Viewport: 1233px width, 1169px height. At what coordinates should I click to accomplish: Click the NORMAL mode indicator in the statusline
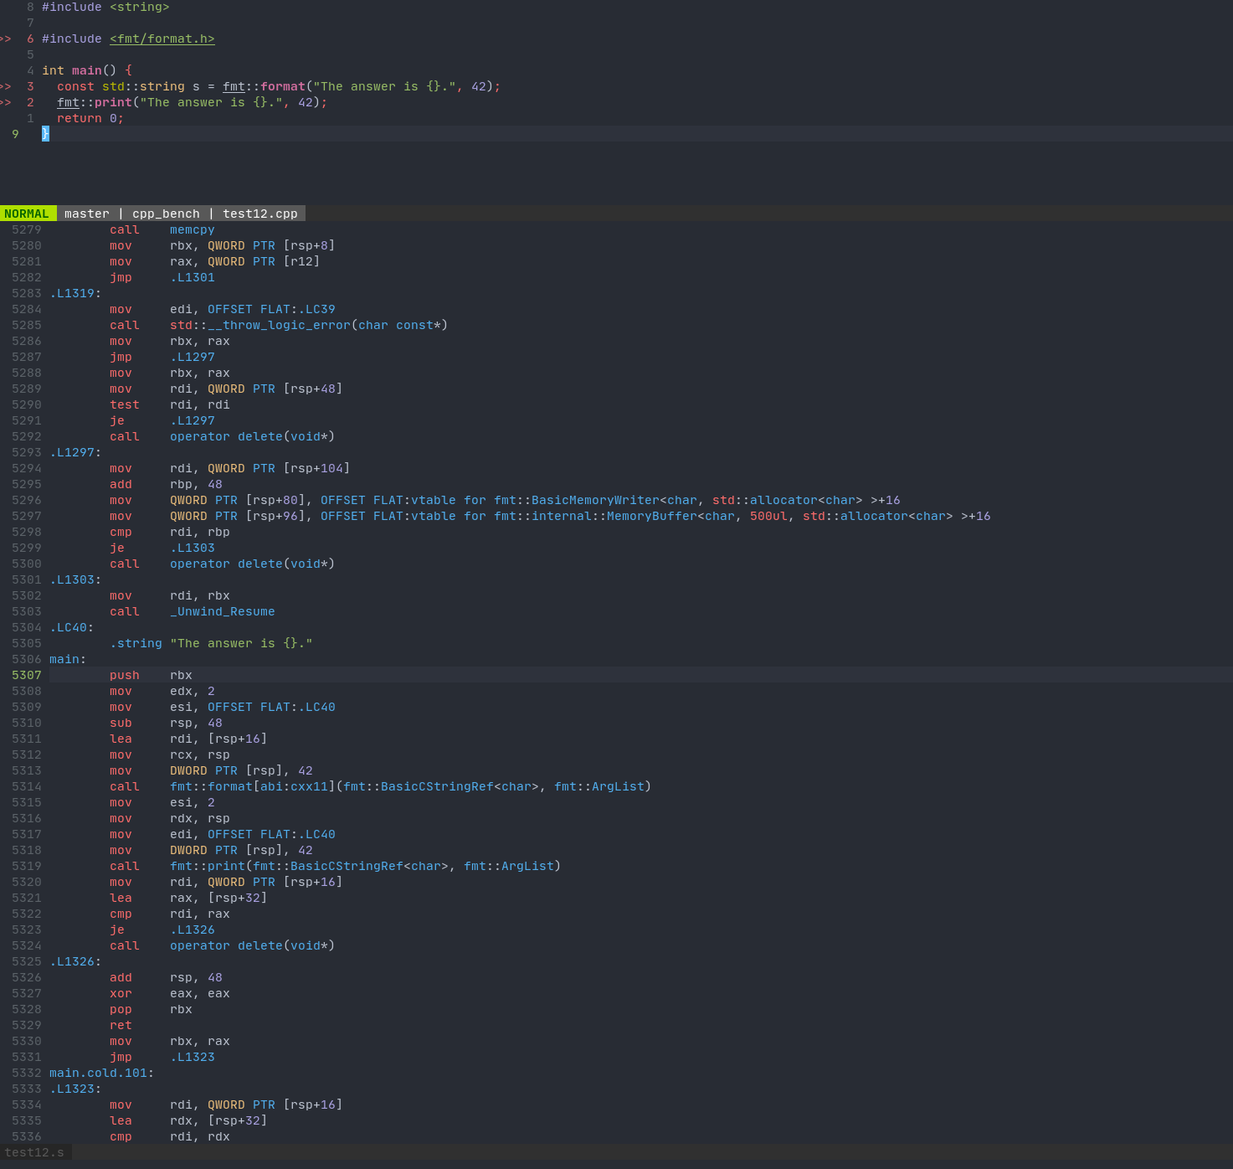[x=27, y=213]
